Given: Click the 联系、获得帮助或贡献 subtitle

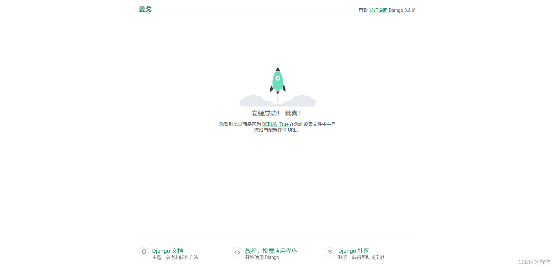Looking at the screenshot, I should (x=361, y=257).
